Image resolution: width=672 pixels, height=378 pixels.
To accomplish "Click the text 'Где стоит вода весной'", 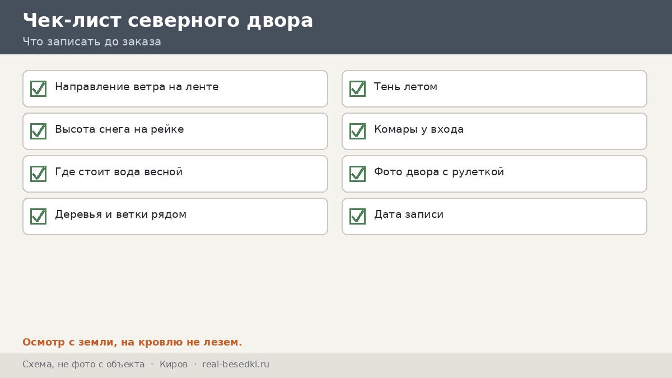I will (119, 172).
